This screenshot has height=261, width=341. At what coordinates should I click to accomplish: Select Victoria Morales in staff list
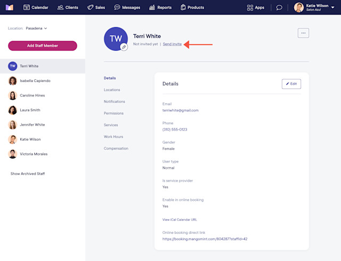coord(43,154)
